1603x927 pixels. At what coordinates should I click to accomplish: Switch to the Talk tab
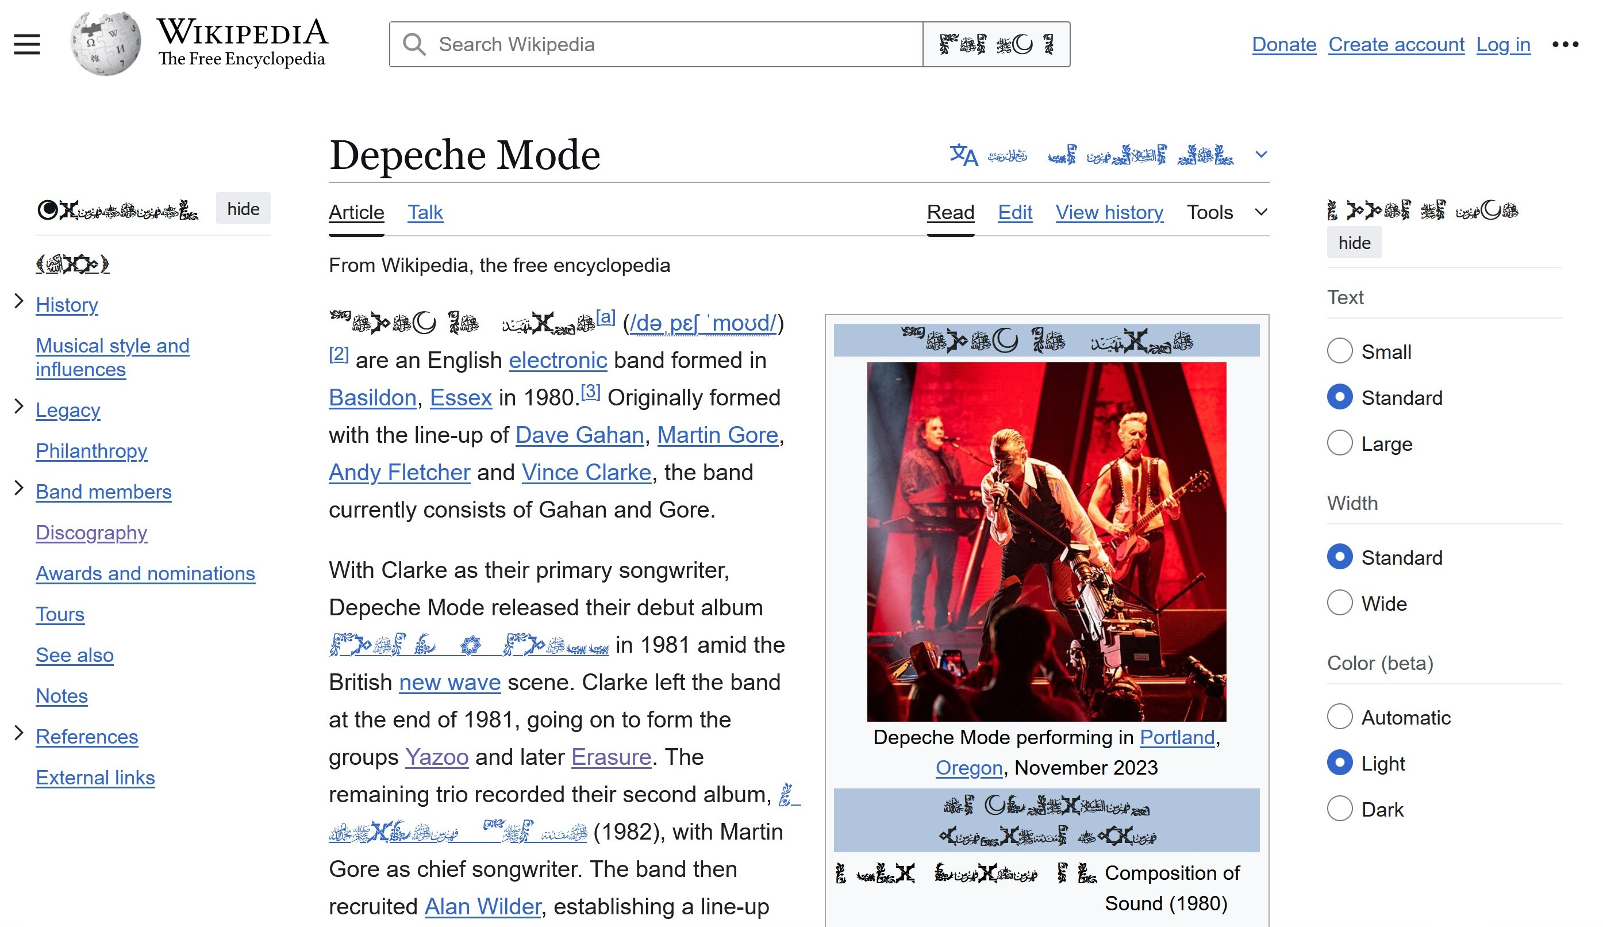pos(425,212)
